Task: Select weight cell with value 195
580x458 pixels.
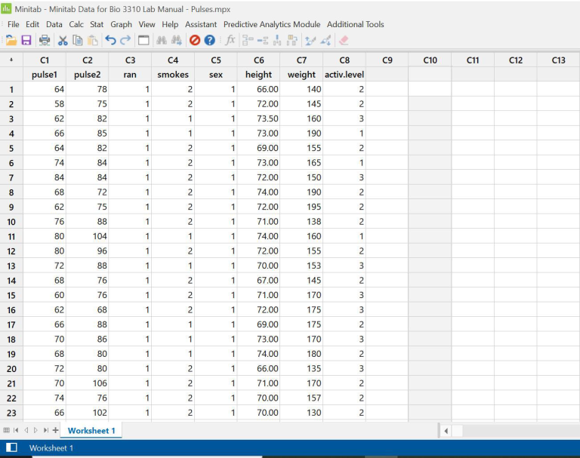Action: [301, 207]
